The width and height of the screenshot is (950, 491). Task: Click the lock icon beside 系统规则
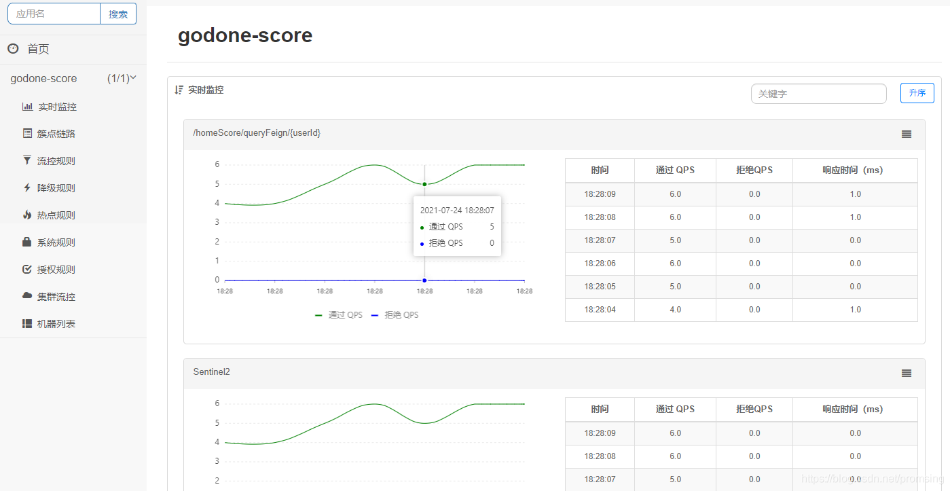pos(27,242)
